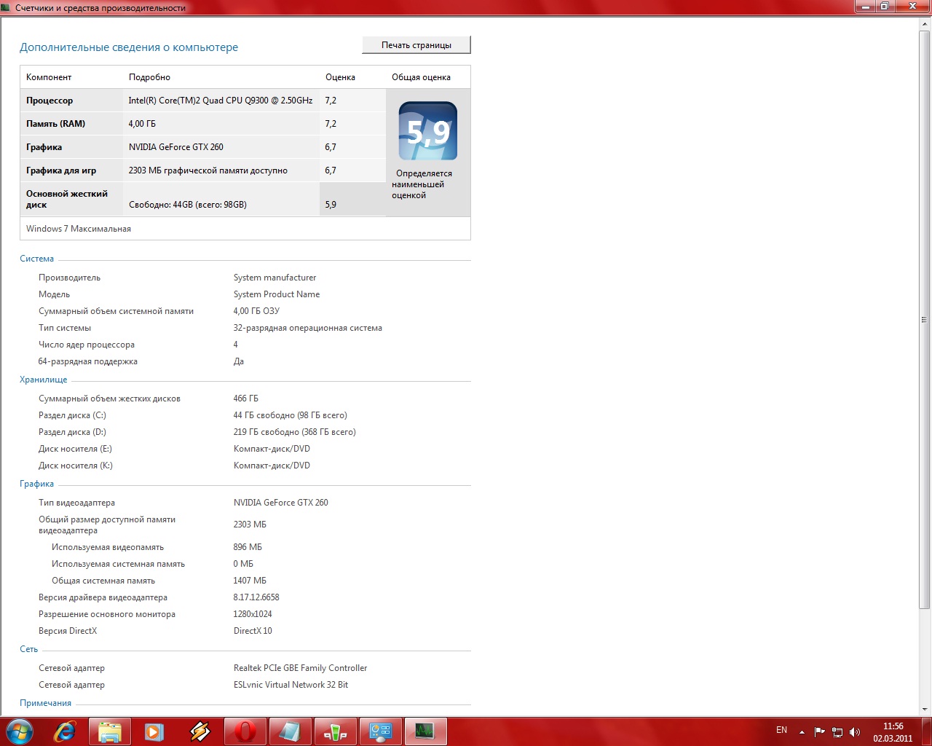Viewport: 932px width, 746px height.
Task: Click the 5,9 overall score badge
Action: pyautogui.click(x=428, y=131)
